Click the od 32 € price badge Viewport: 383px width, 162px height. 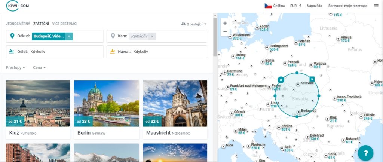click(152, 122)
